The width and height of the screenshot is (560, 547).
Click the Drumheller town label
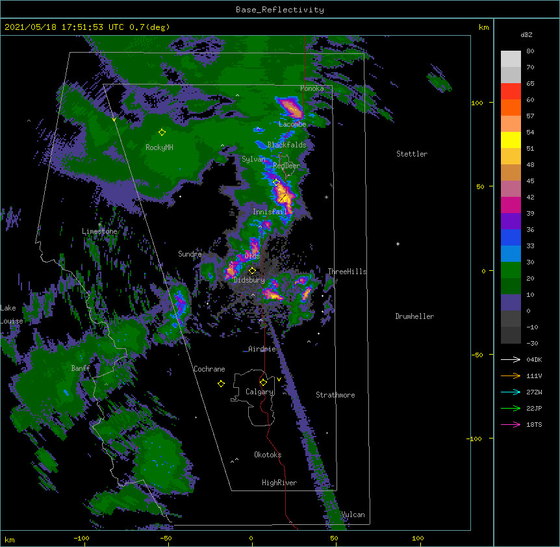[x=414, y=316]
